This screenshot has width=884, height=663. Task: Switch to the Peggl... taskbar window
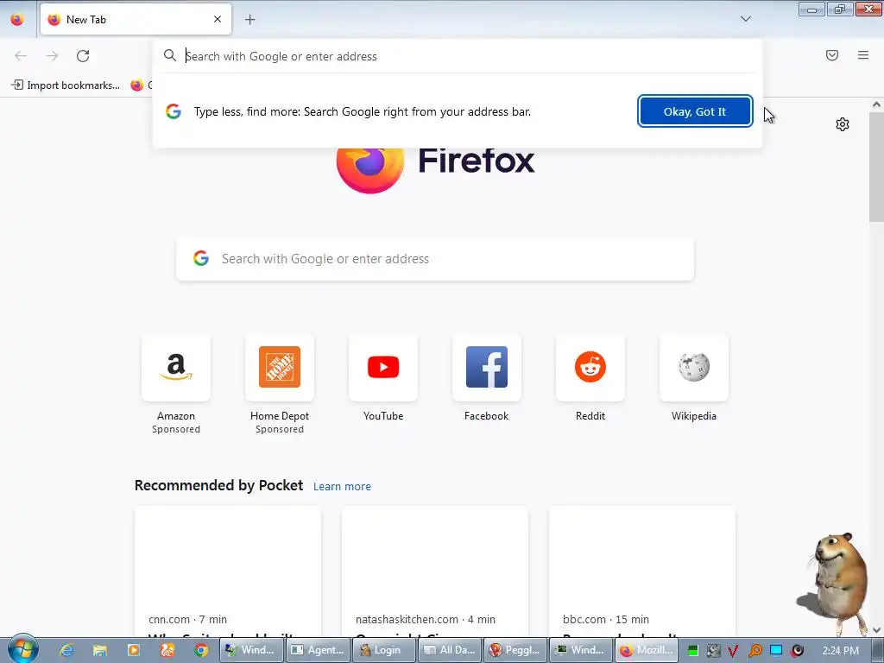pos(516,650)
